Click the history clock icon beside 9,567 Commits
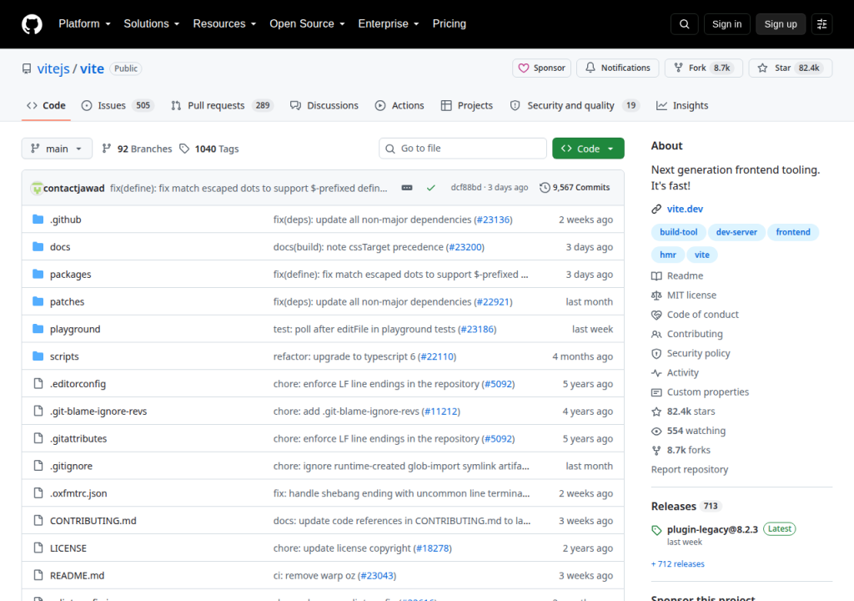 point(545,188)
